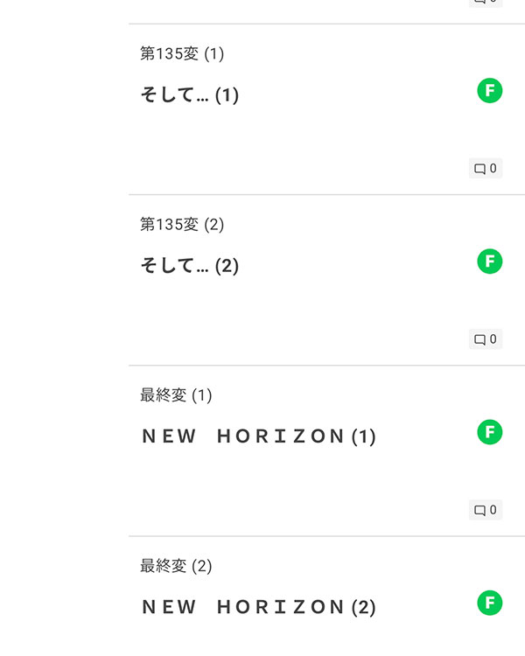
Task: Click the green F badge for そして… (1)
Action: click(489, 90)
